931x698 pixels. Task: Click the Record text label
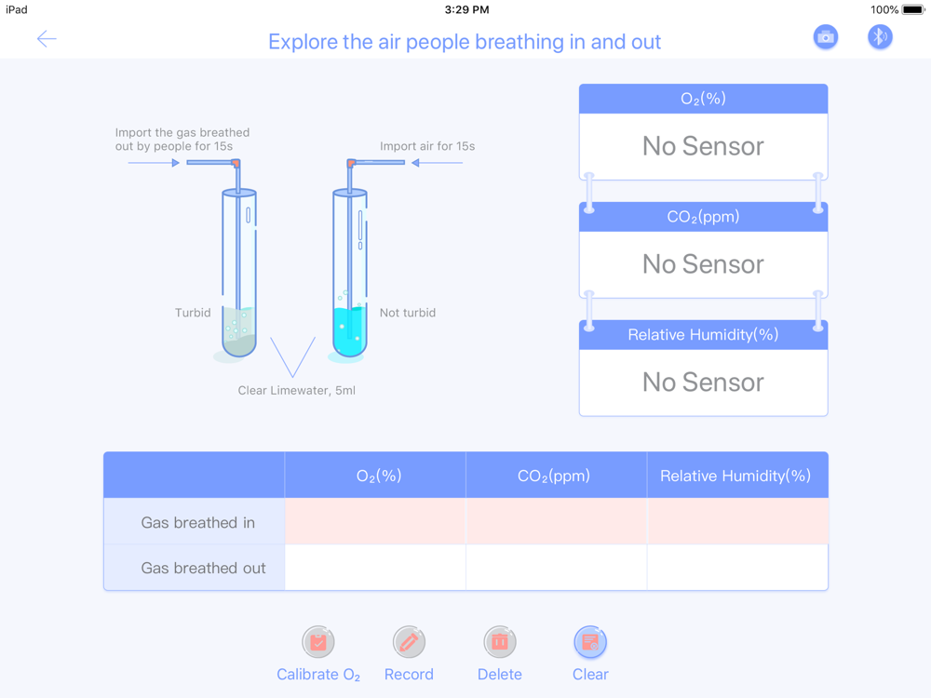tap(409, 674)
